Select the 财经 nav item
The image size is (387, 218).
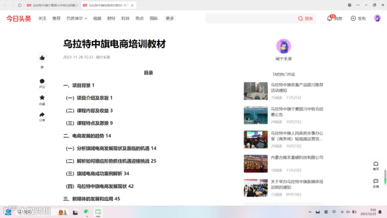pos(111,18)
